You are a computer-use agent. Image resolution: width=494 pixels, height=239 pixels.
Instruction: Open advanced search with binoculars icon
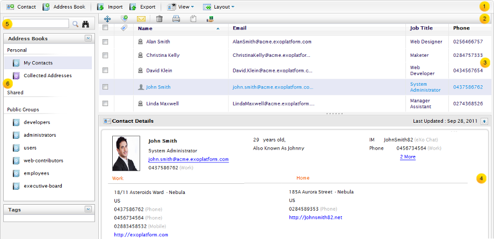85,24
